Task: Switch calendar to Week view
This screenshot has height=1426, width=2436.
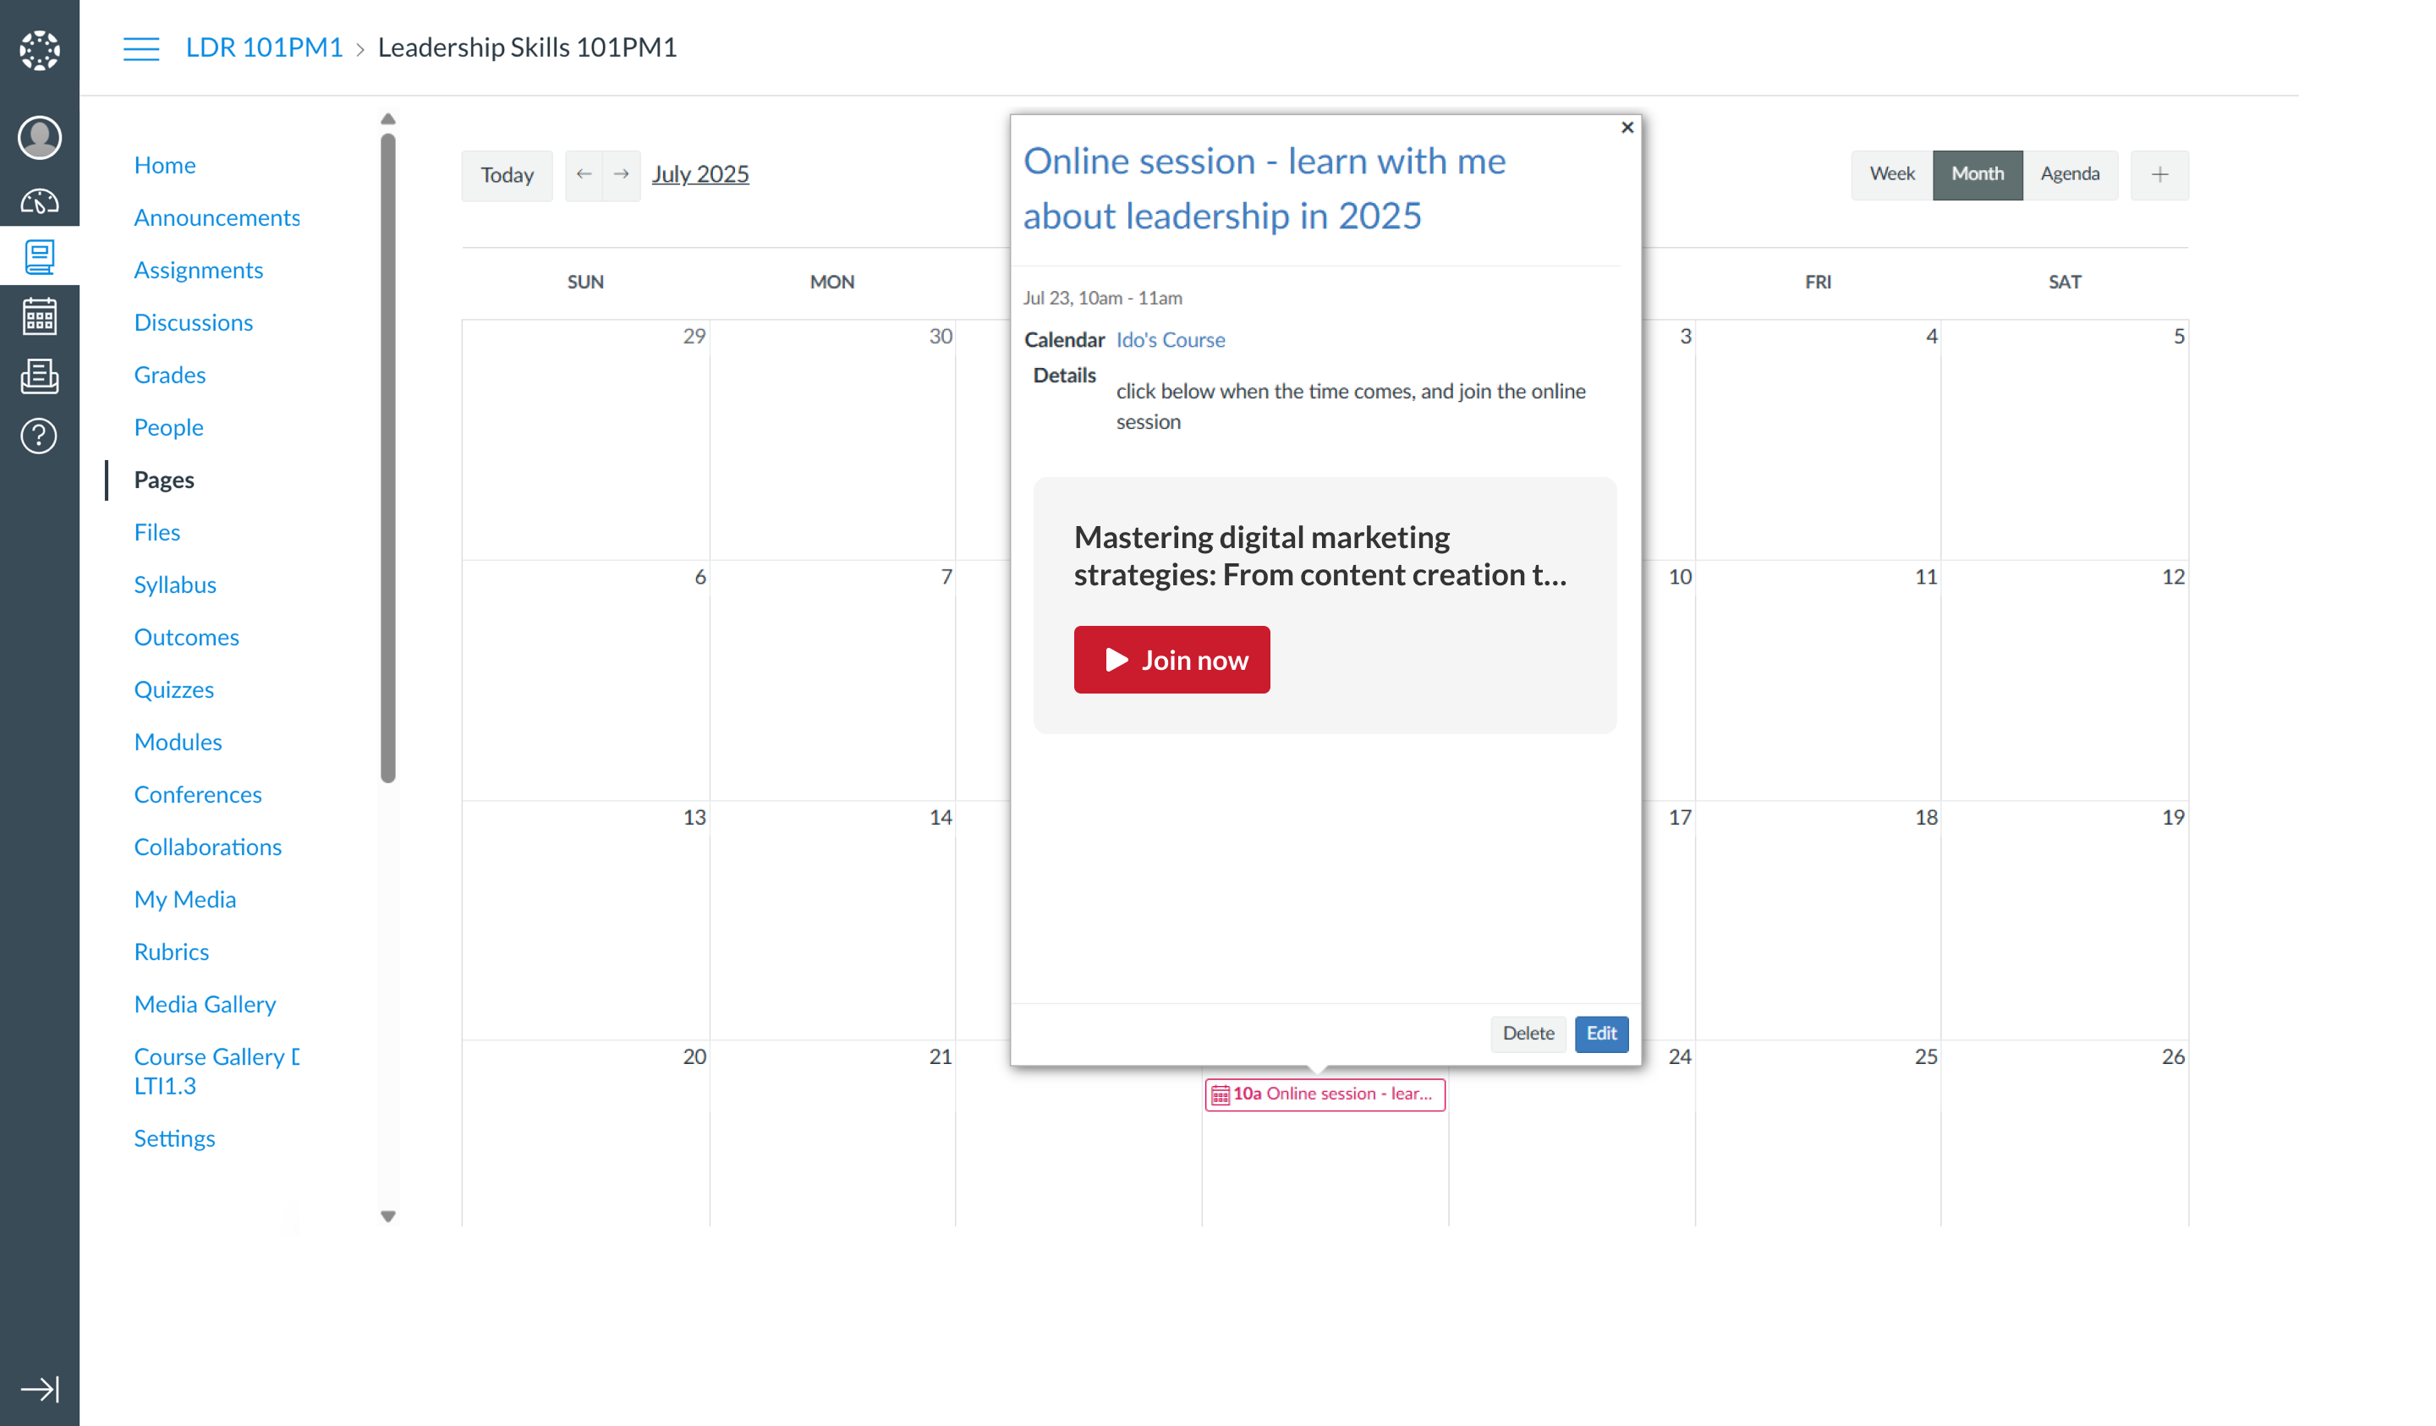Action: click(1890, 174)
